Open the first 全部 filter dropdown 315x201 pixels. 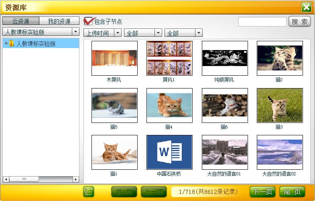(143, 33)
